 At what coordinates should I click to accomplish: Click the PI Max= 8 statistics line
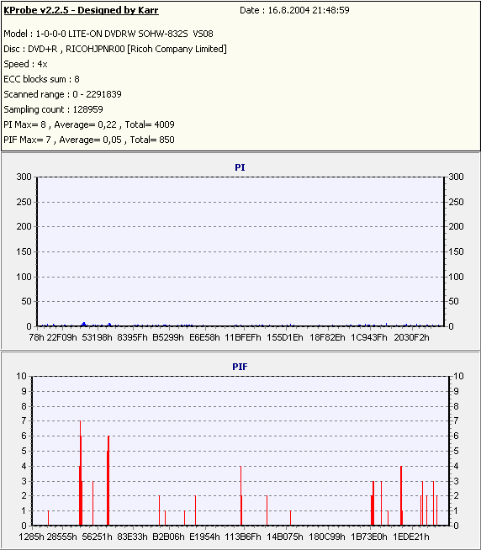tap(89, 124)
